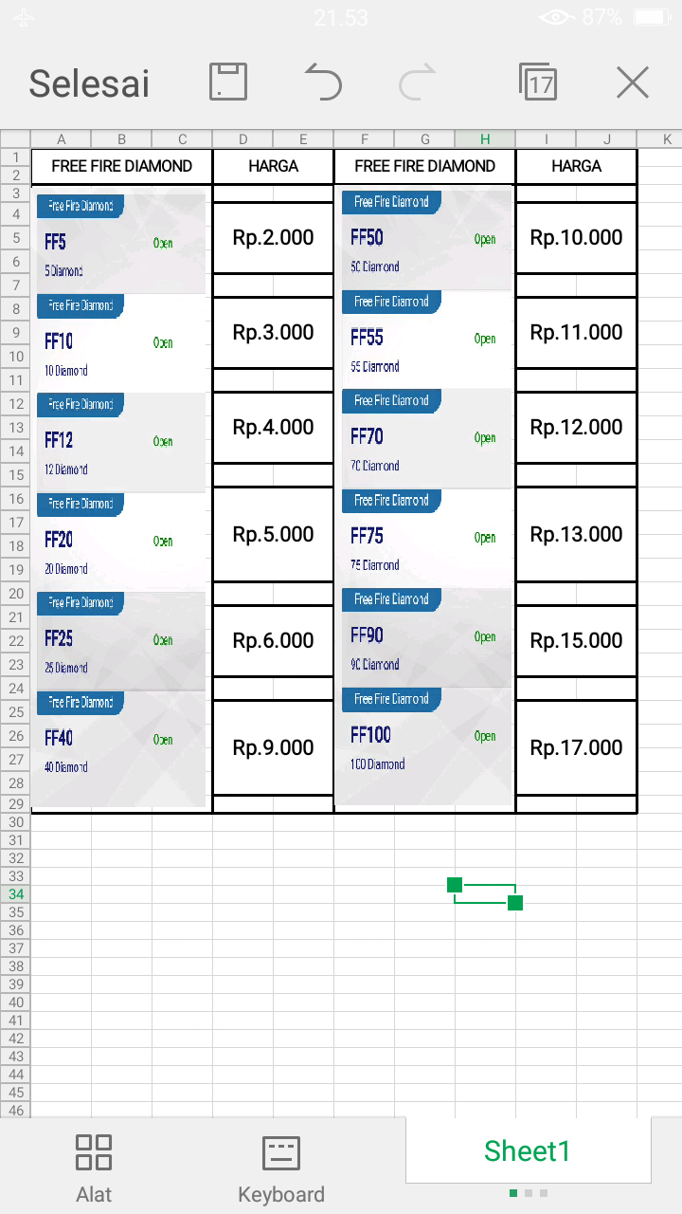The image size is (682, 1214).
Task: Tap the page indicator dots near Sheet1
Action: [x=528, y=1193]
